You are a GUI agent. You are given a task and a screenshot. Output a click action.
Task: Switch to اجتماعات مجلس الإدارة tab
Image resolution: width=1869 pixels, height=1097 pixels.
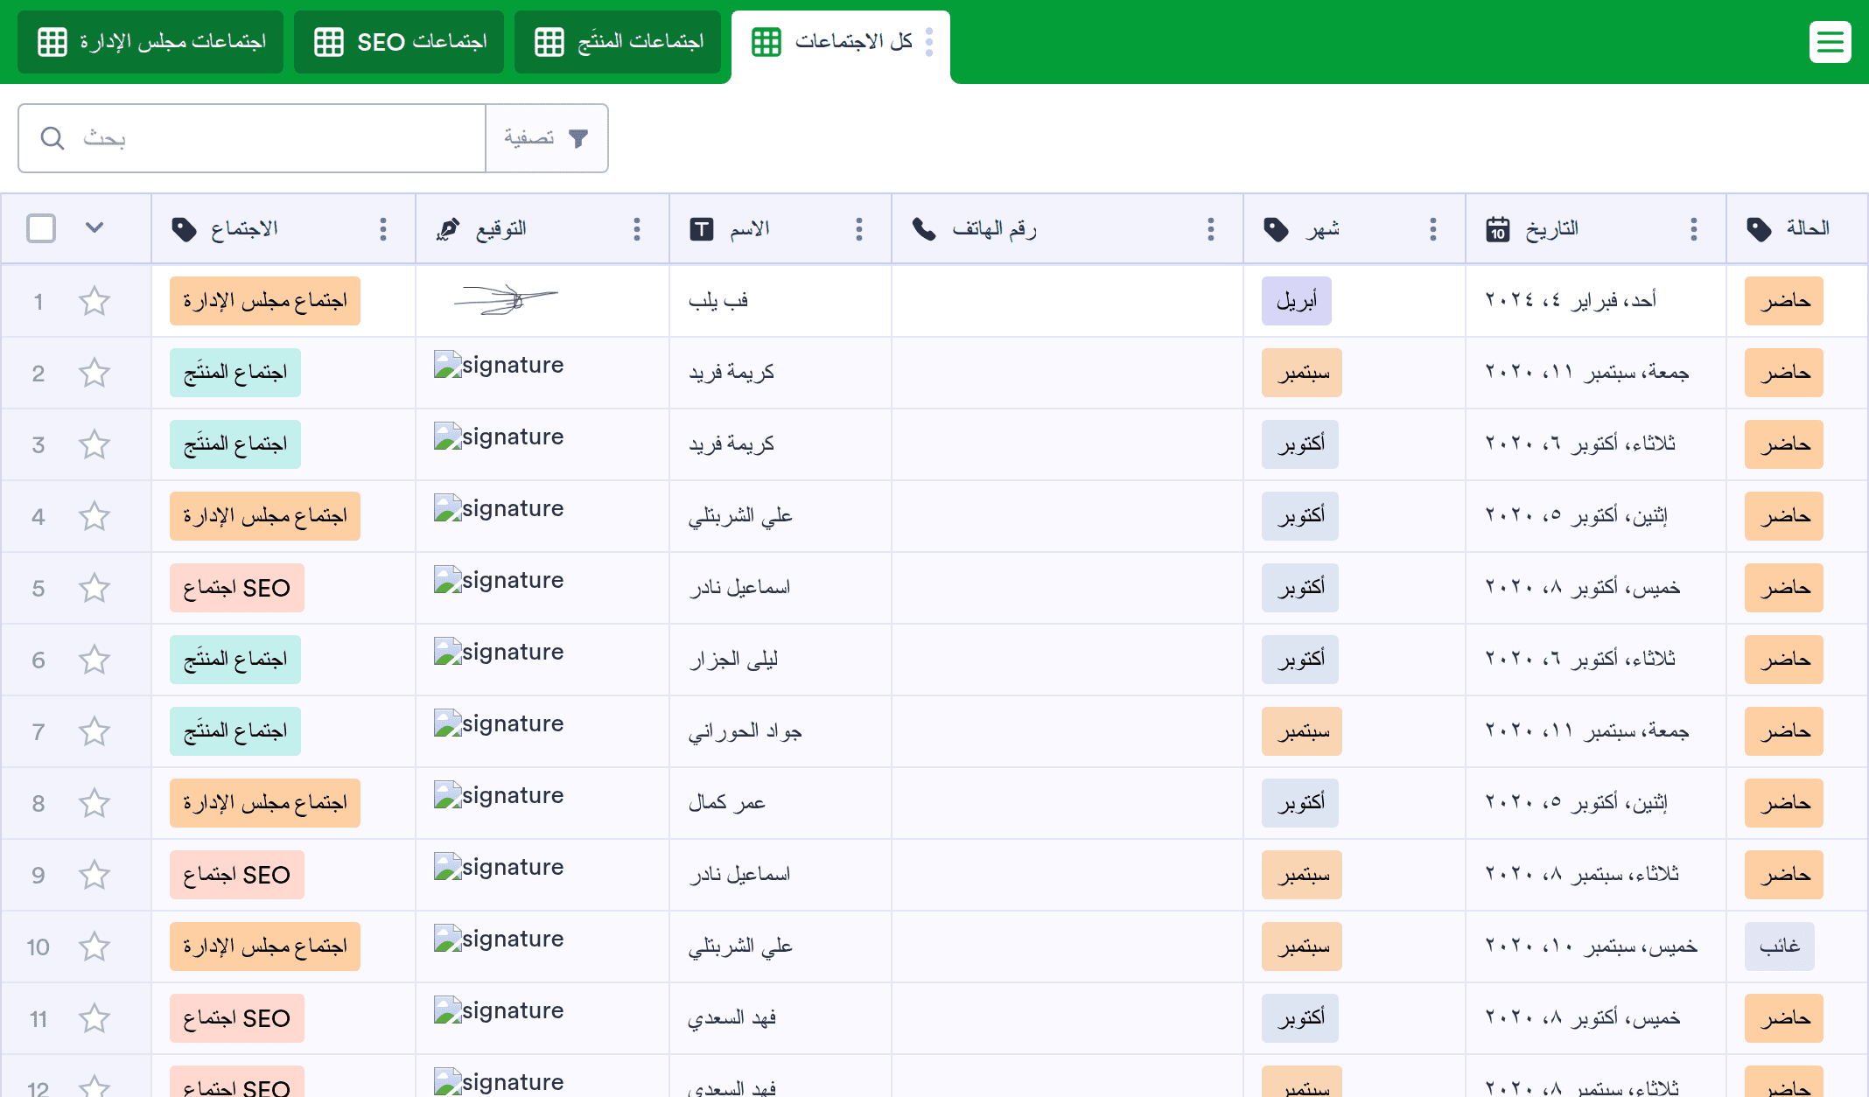pyautogui.click(x=151, y=42)
